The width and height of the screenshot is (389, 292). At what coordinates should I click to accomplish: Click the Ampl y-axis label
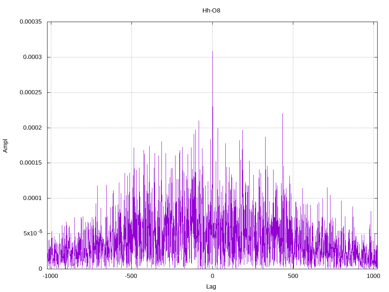5,146
